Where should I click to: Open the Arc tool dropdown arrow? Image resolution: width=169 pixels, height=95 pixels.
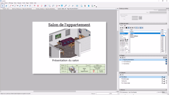[18, 6]
